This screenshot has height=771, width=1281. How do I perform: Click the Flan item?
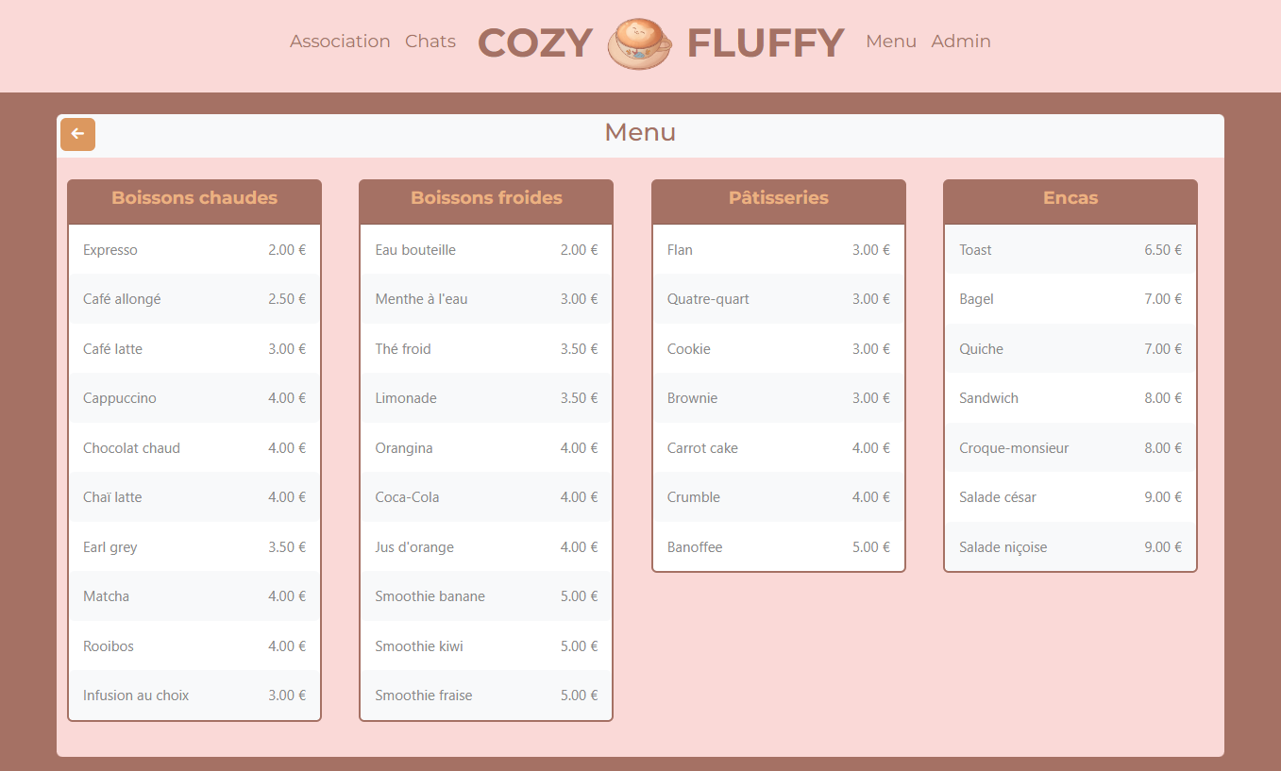coord(779,250)
